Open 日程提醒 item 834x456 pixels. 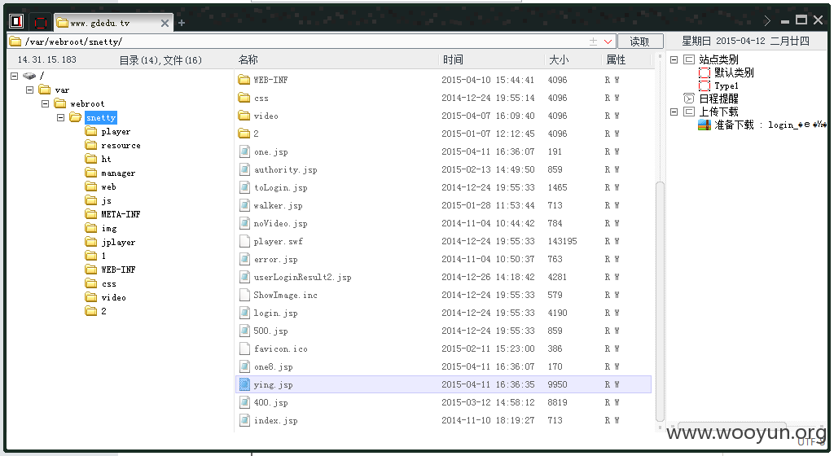click(x=718, y=99)
